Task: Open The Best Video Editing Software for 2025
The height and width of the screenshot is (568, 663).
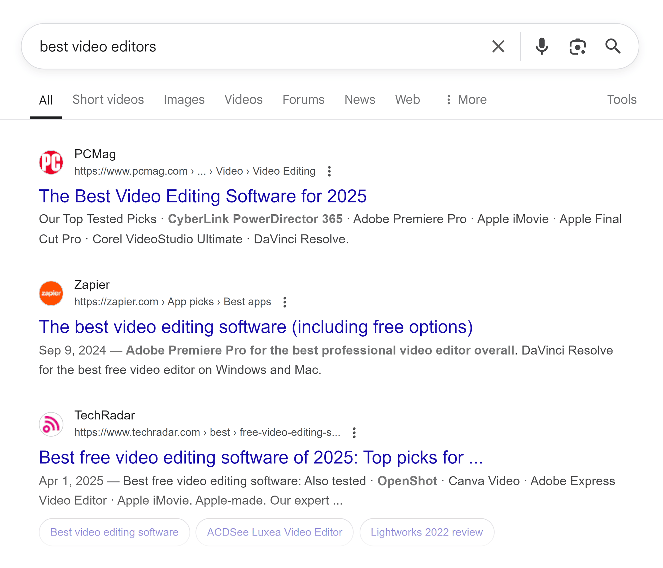Action: tap(203, 196)
